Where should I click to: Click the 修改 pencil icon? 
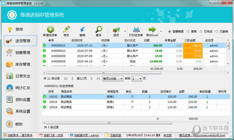[66, 29]
